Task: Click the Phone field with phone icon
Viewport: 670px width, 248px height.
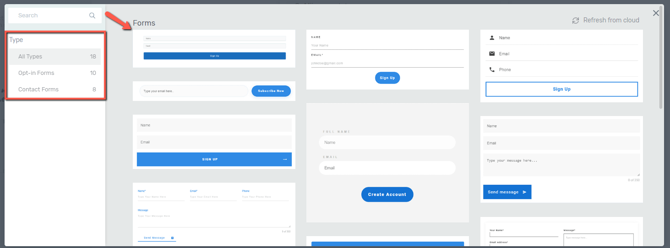Action: (x=561, y=70)
